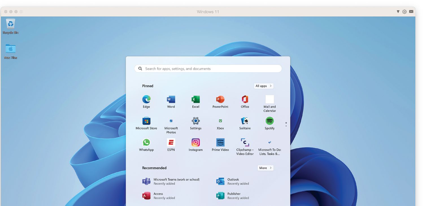Viewport: 424px width, 206px height.
Task: Open Microsoft Teams in Recommended
Action: 171,181
